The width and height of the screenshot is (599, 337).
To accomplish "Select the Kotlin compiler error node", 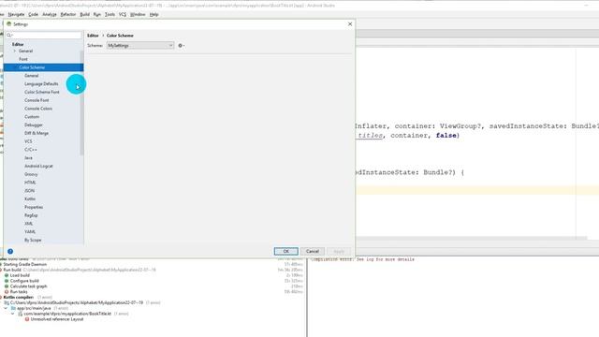I will click(x=19, y=298).
